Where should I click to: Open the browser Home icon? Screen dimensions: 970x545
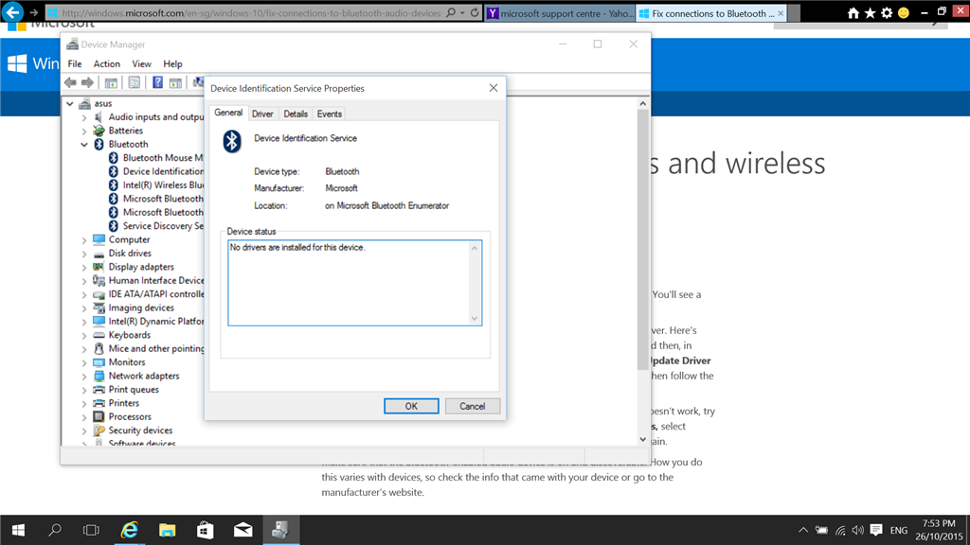point(853,13)
